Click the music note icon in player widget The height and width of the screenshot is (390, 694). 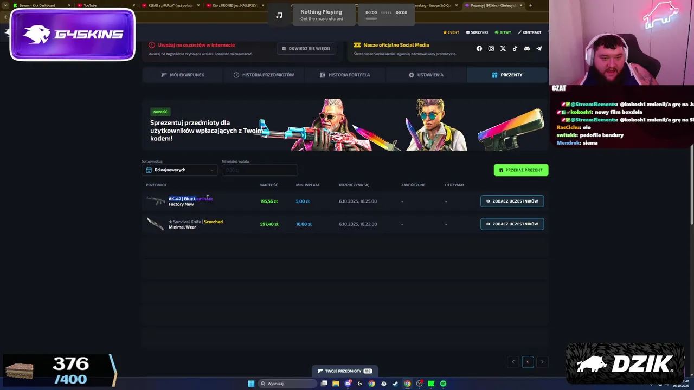pos(279,15)
